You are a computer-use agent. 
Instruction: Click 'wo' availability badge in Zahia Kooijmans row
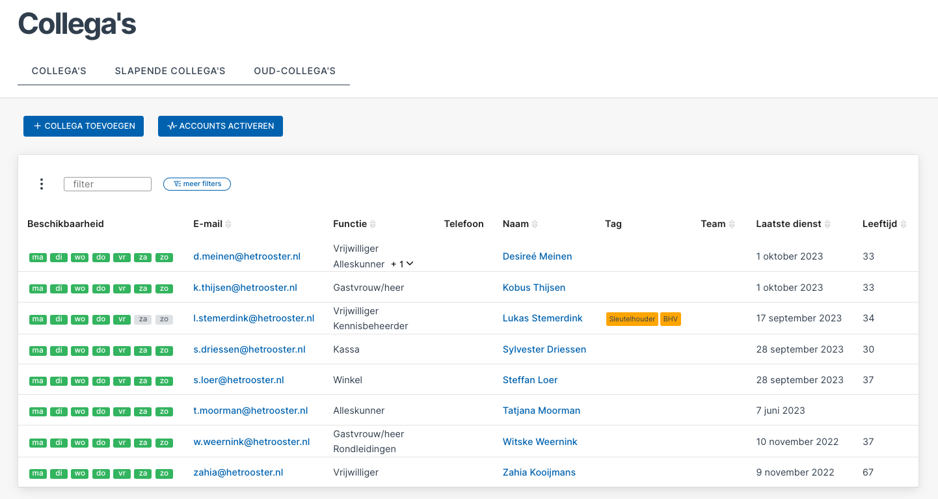(79, 474)
